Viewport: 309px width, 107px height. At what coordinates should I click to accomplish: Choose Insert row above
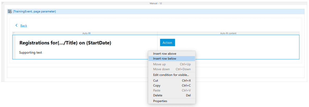[x=172, y=53]
